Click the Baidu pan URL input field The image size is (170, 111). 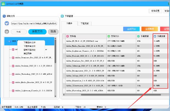[x=34, y=23]
